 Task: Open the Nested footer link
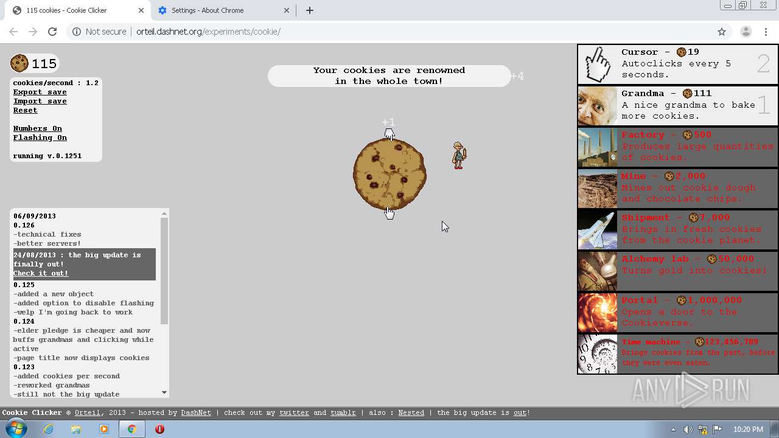click(411, 412)
